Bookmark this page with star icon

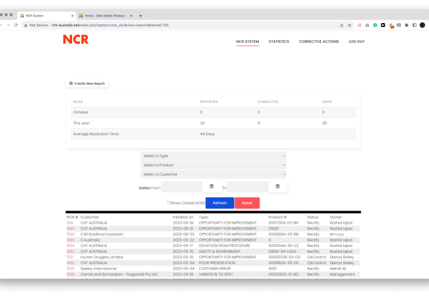click(349, 25)
